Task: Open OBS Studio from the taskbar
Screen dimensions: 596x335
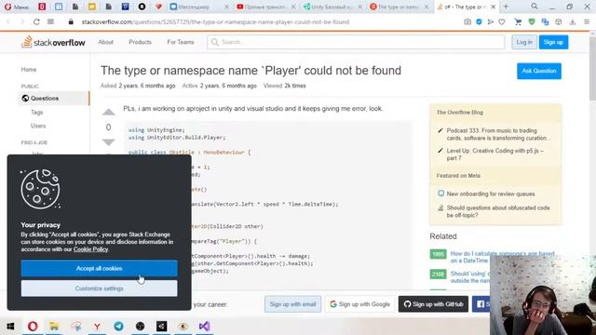Action: (x=140, y=326)
